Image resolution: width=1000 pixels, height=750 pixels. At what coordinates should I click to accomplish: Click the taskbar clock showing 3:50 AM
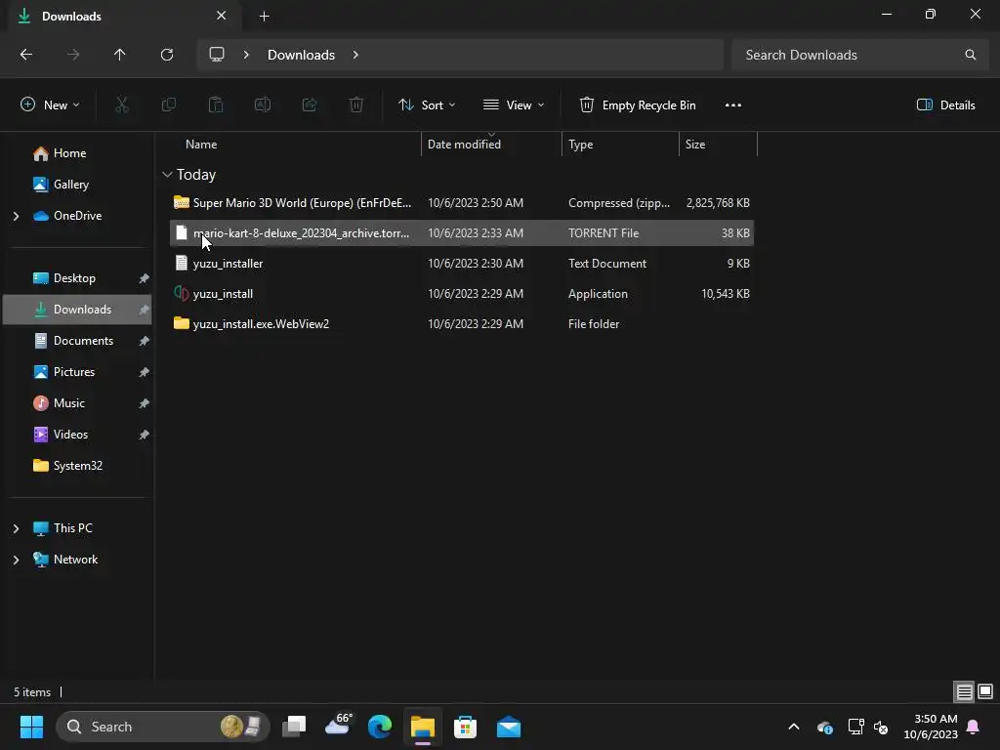tap(931, 727)
